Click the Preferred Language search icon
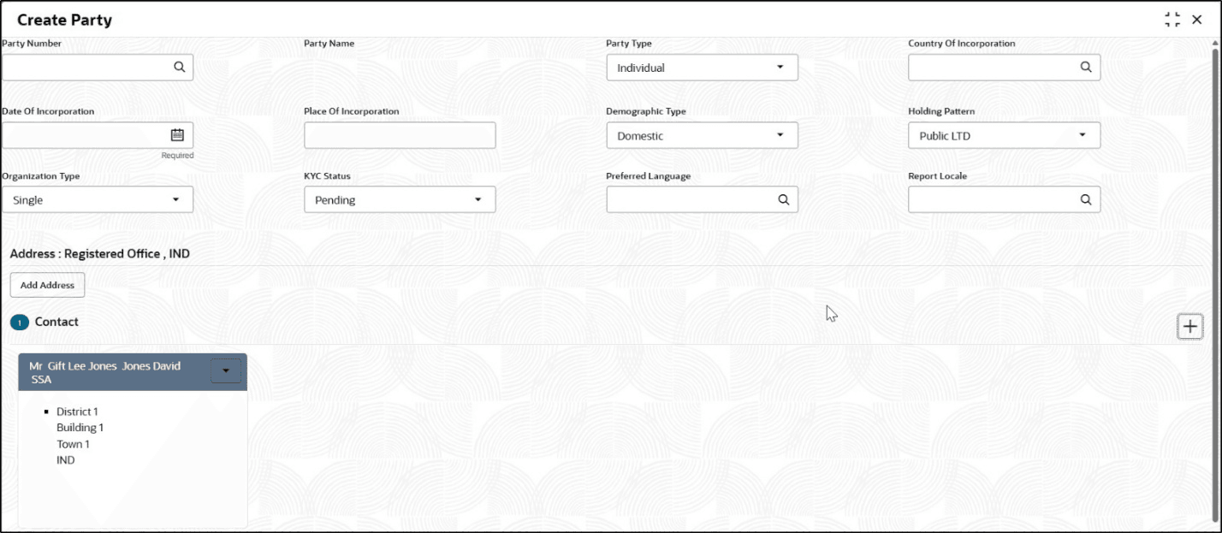This screenshot has width=1222, height=533. [783, 199]
